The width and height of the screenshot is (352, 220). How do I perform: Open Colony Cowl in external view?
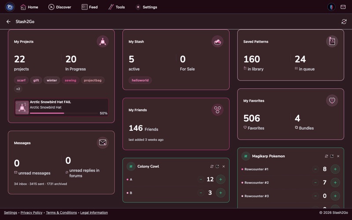(217, 166)
